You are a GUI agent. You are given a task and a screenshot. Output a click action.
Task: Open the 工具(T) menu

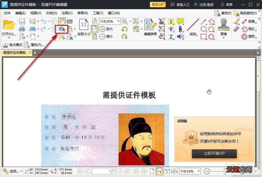tap(98, 13)
